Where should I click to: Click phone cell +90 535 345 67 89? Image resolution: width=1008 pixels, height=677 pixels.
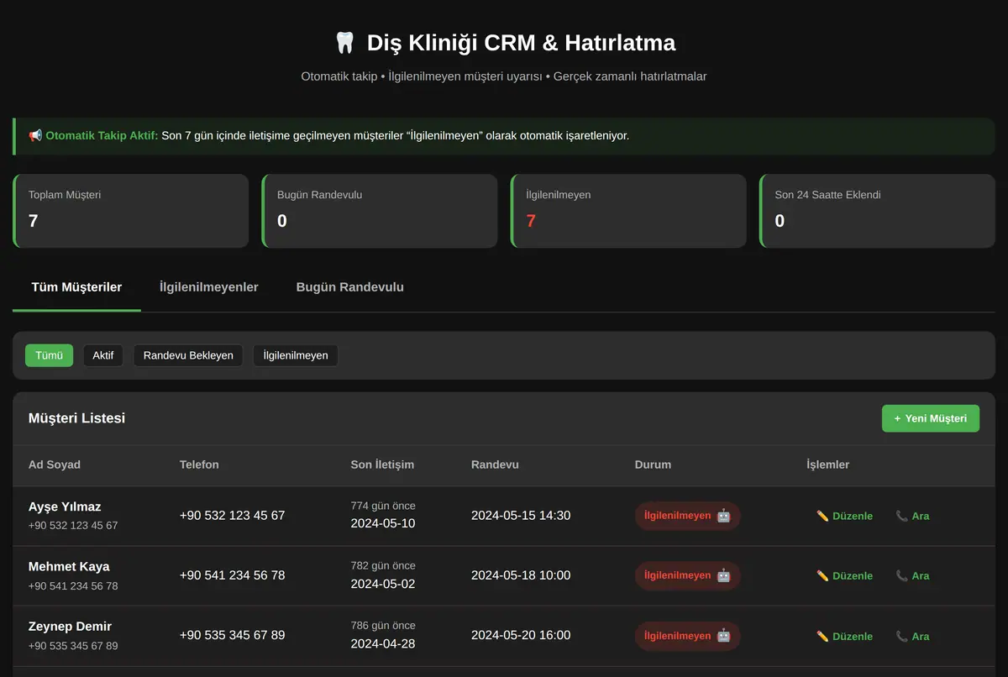[x=232, y=636]
